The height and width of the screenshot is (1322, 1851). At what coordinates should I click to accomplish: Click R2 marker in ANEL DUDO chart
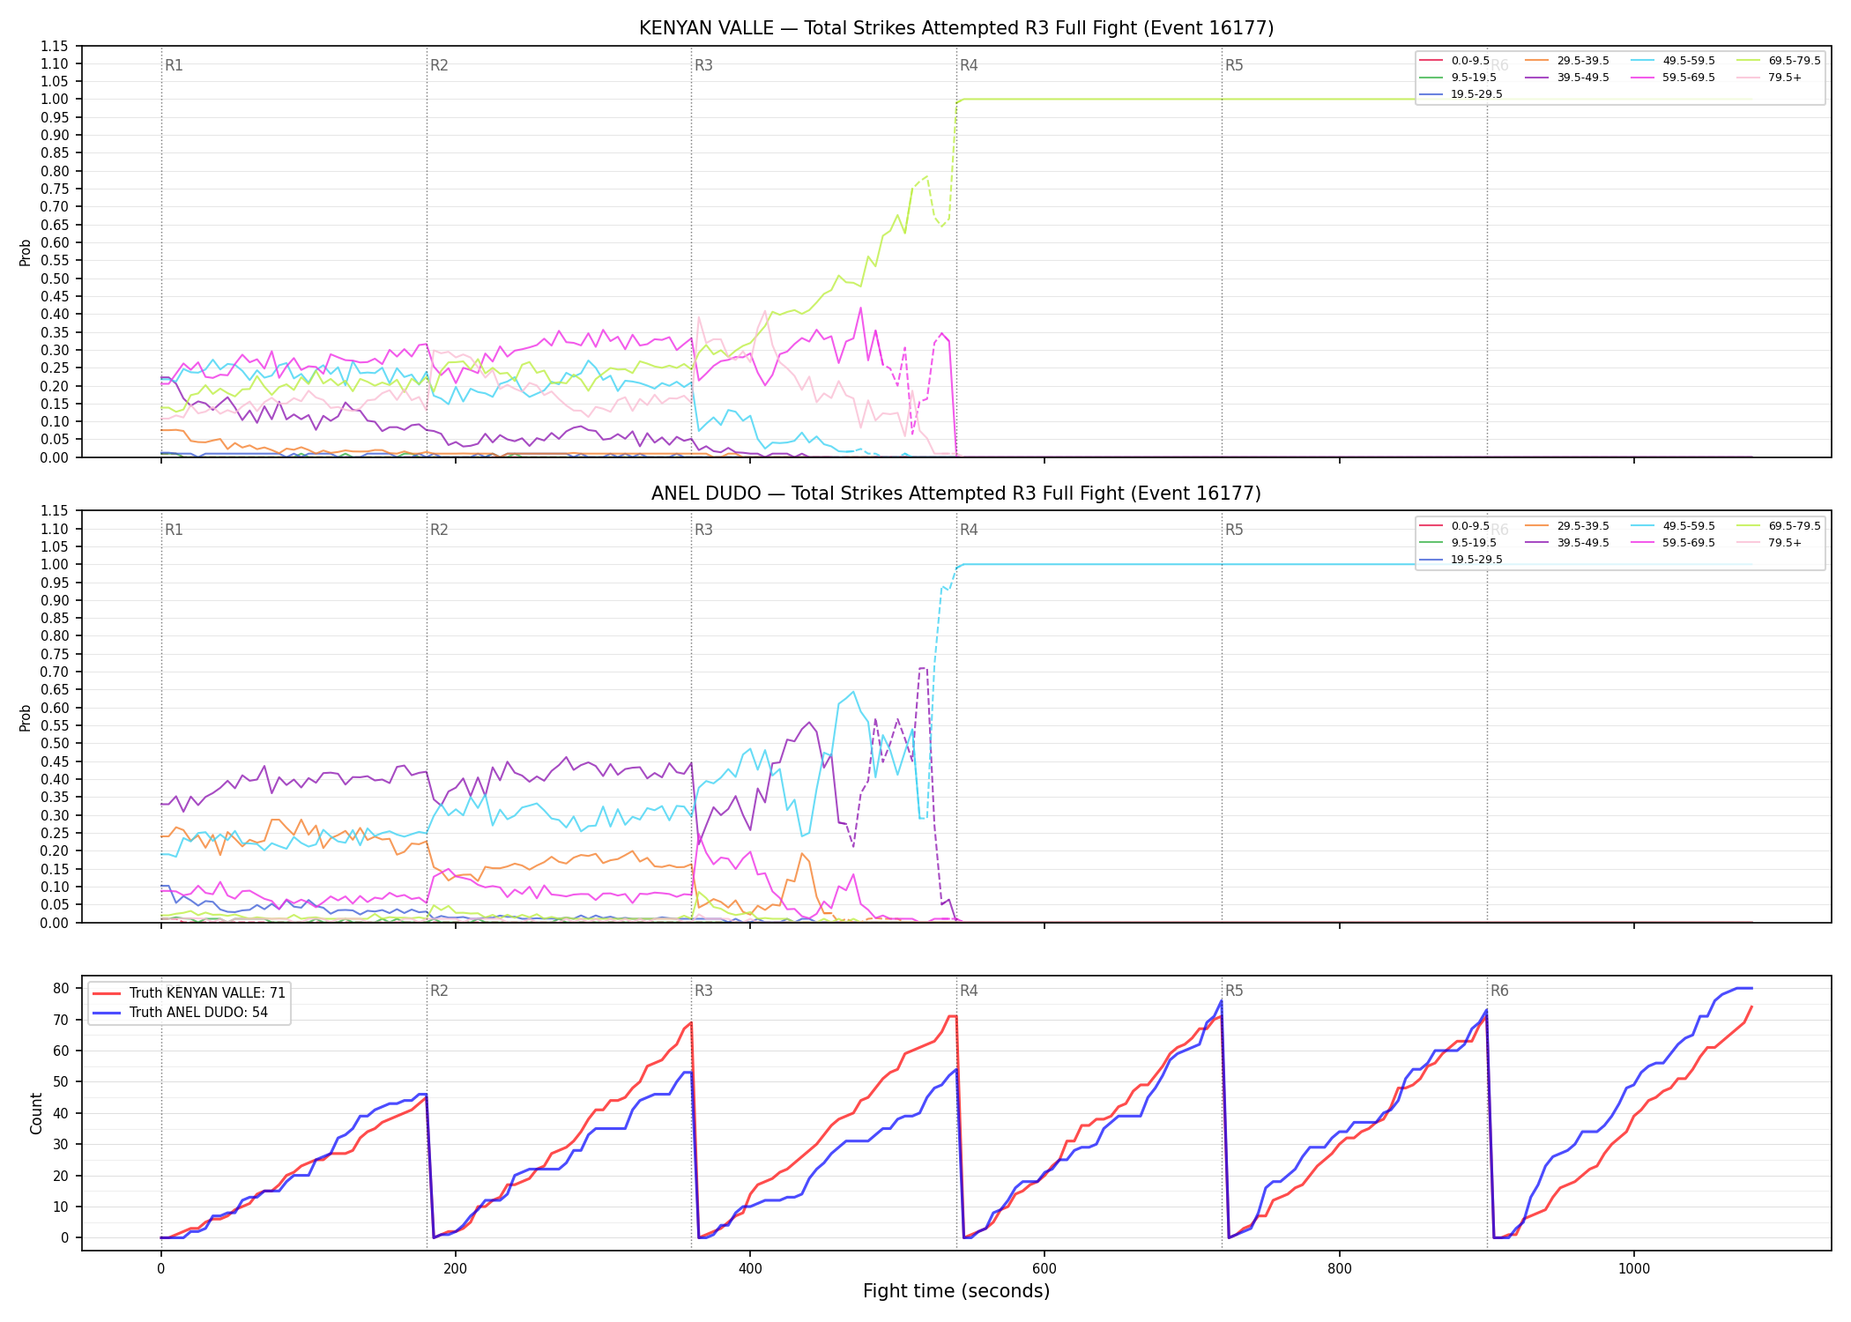point(439,530)
